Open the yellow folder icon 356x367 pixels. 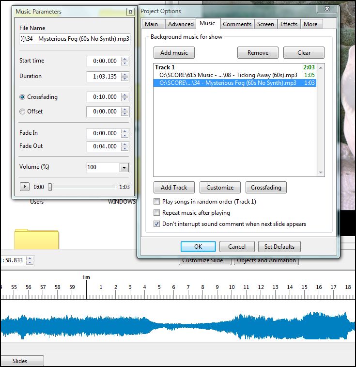(36, 239)
